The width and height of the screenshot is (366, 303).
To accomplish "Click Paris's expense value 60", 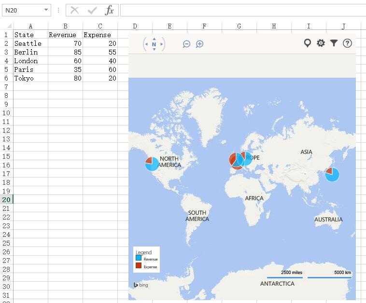I will tap(100, 69).
